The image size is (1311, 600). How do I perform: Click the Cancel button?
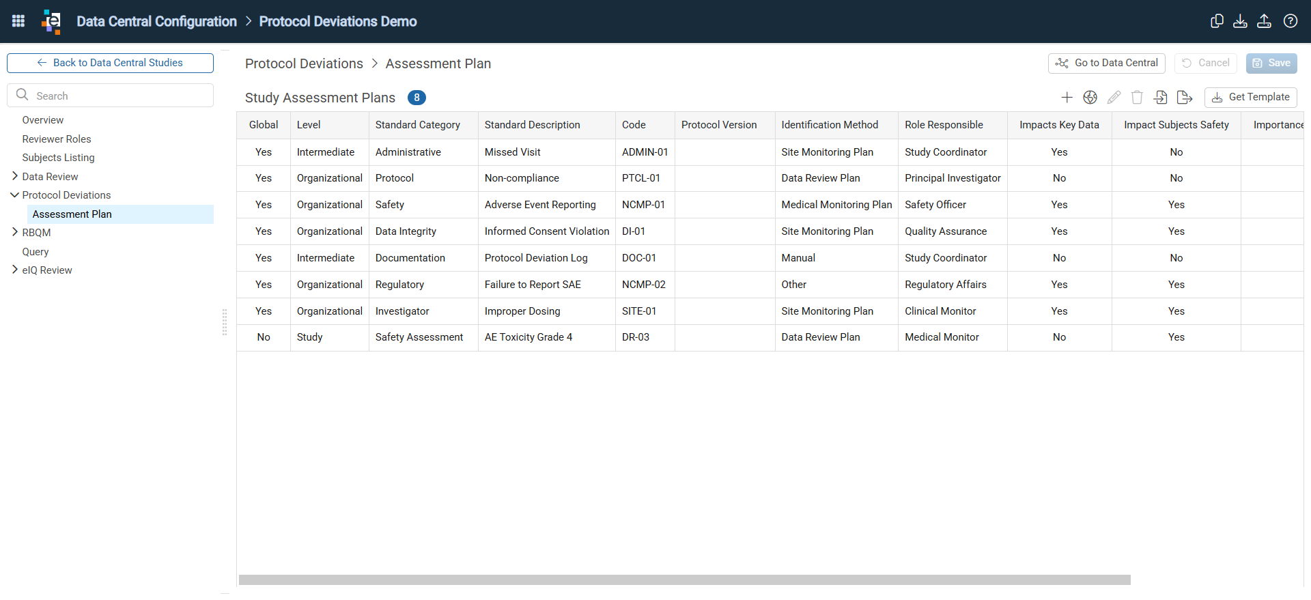coord(1205,63)
